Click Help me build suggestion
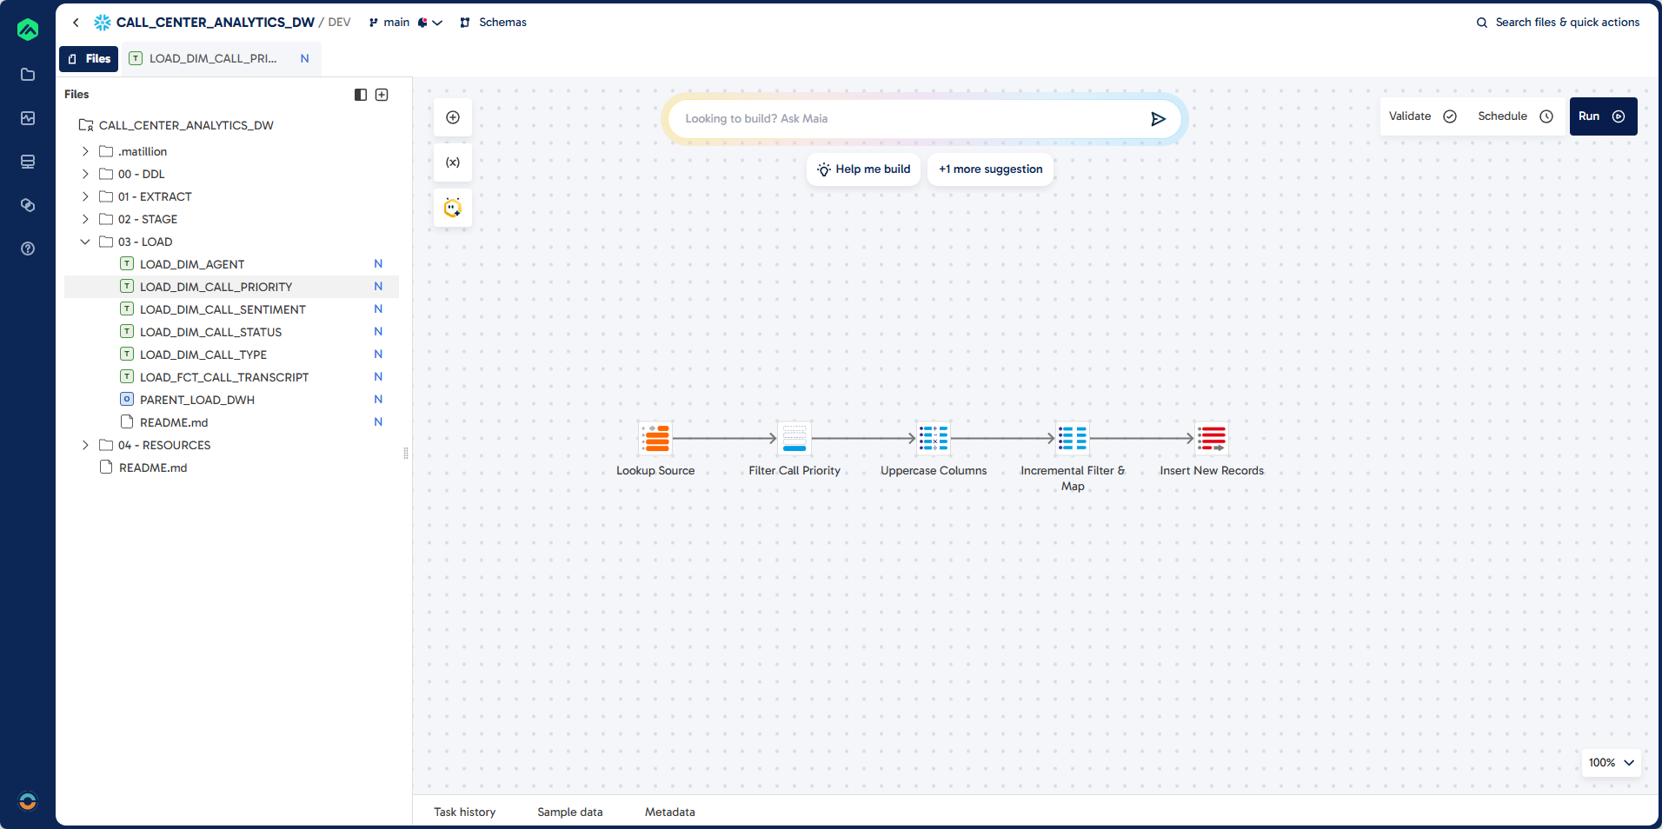 864,169
